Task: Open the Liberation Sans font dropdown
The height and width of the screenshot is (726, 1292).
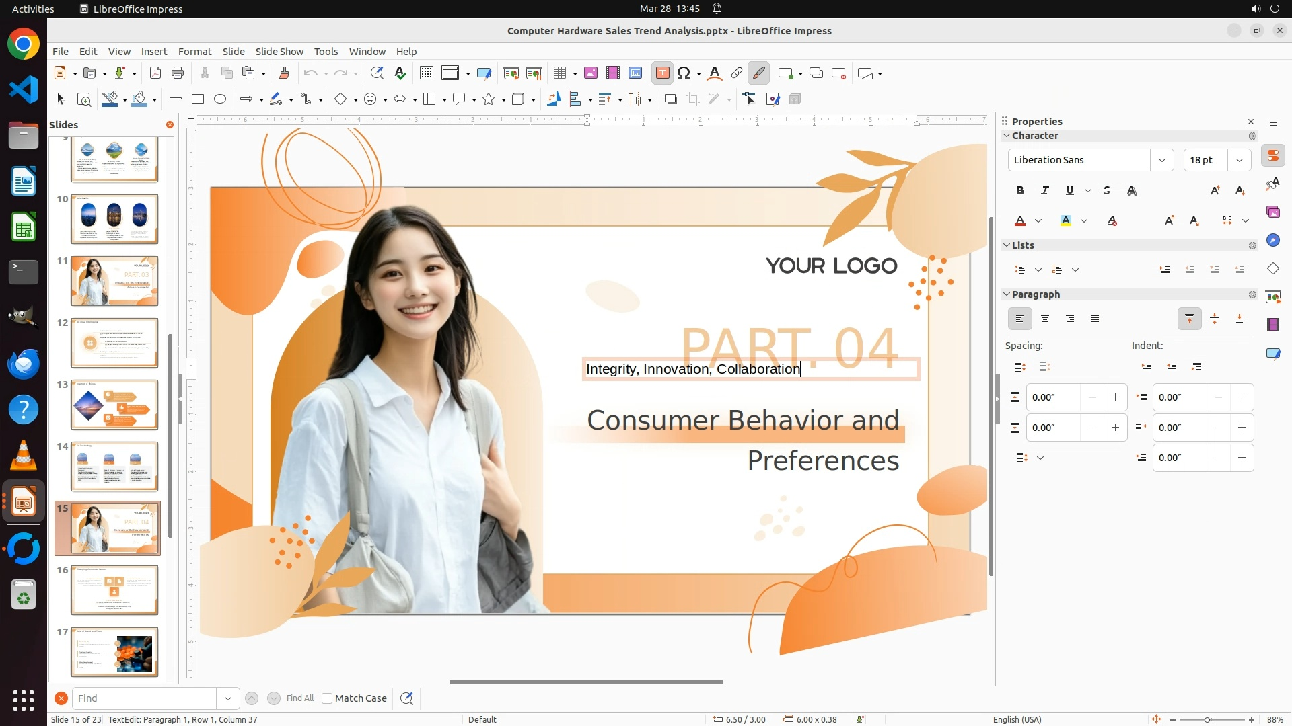Action: 1161,160
